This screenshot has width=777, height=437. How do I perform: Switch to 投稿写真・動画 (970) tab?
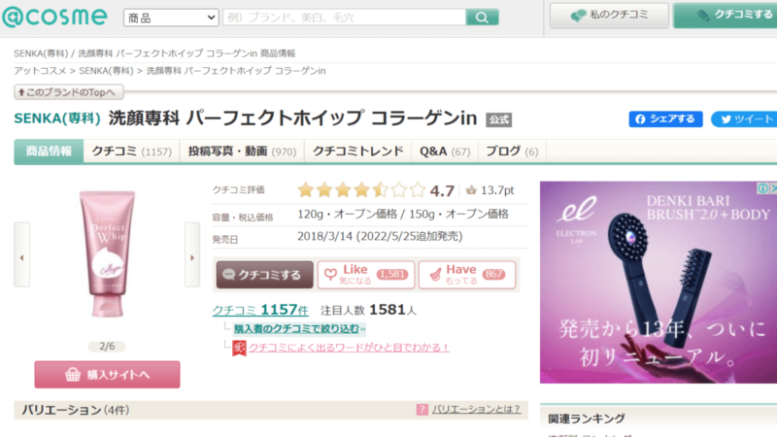[242, 151]
